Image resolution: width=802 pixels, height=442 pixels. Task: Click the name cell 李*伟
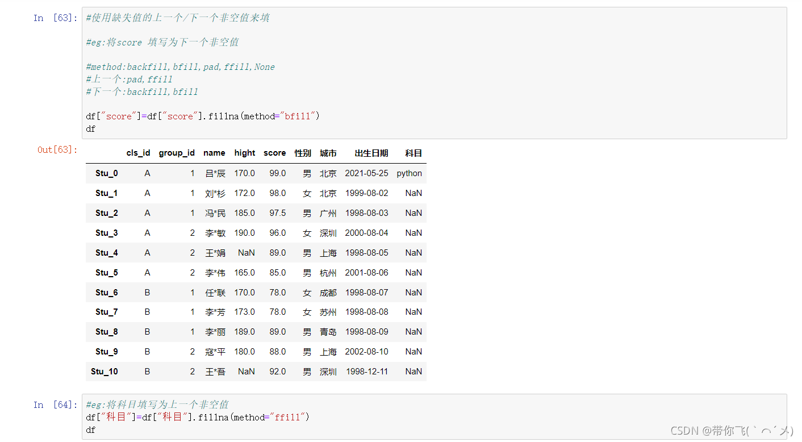coord(215,273)
